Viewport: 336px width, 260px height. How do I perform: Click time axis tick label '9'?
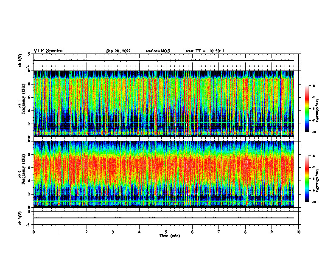pyautogui.click(x=272, y=232)
